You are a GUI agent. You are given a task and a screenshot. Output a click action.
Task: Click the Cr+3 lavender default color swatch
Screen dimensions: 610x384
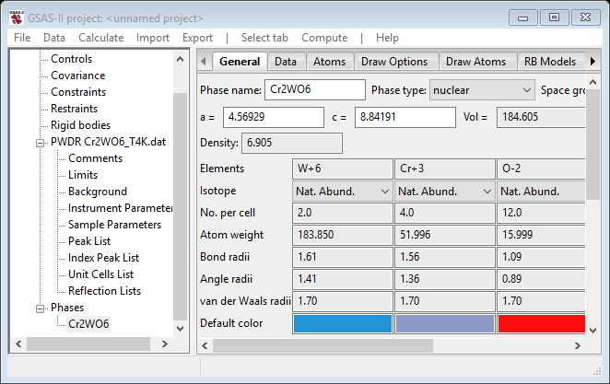[x=445, y=324]
